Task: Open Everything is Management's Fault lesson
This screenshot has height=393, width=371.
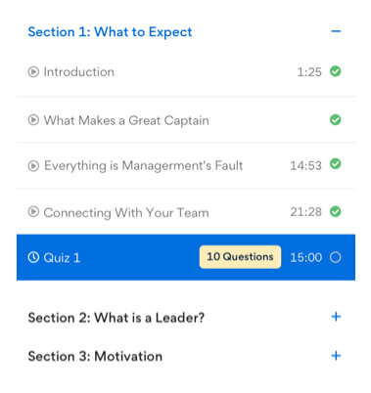Action: click(143, 166)
